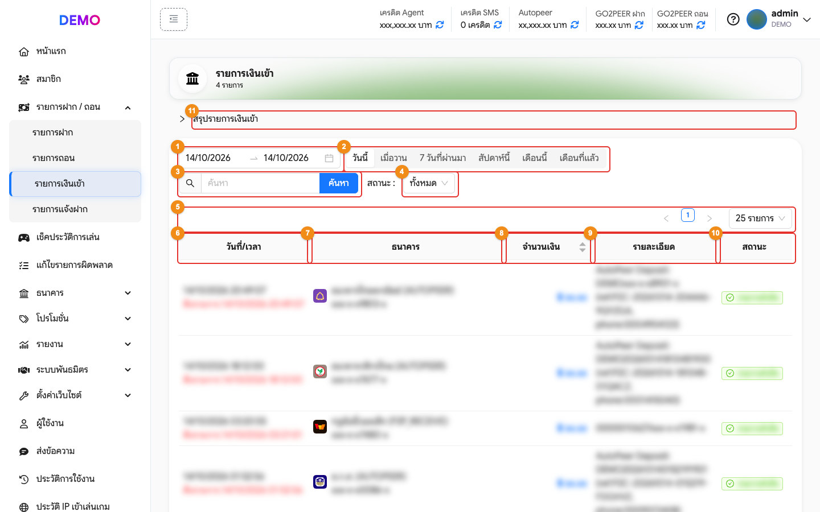
Task: Click the admin profile avatar
Action: click(757, 19)
